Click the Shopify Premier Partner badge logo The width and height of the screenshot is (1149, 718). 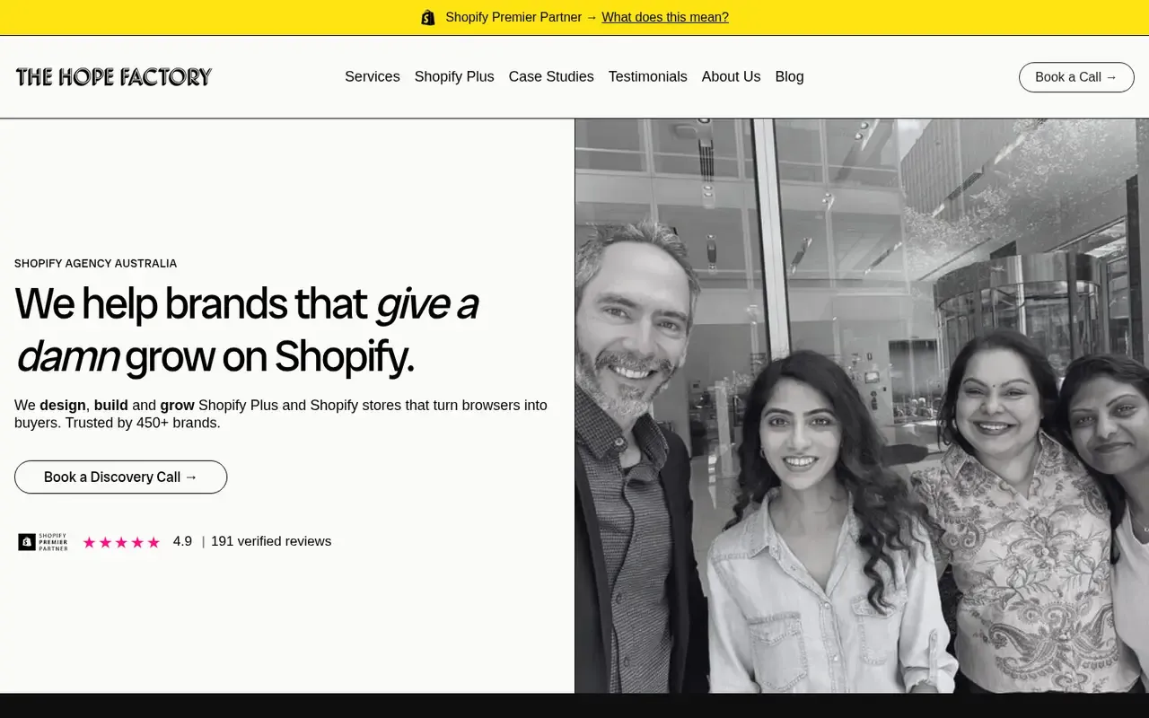click(x=43, y=542)
